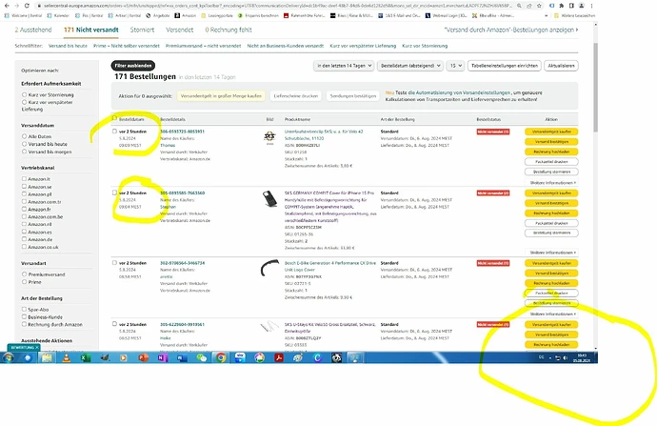Open Word from the taskbar
This screenshot has height=426, width=657.
click(182, 357)
